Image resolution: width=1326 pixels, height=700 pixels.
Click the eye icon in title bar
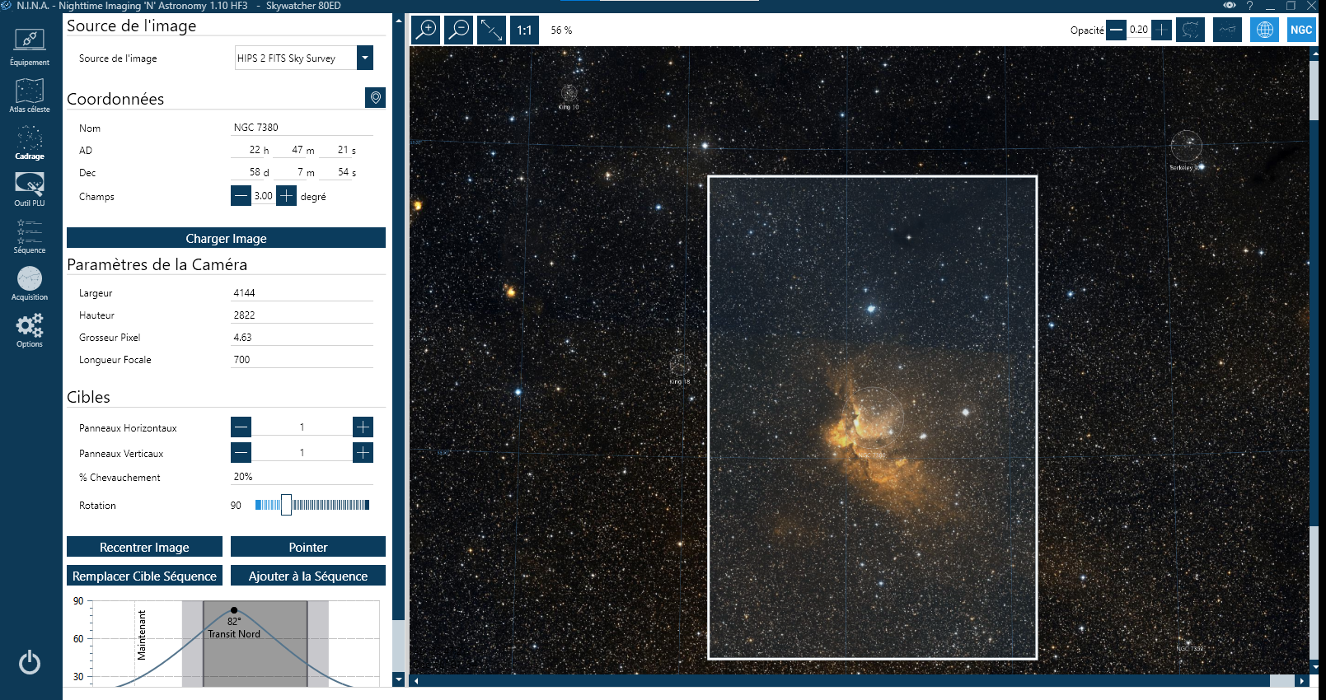(x=1229, y=6)
